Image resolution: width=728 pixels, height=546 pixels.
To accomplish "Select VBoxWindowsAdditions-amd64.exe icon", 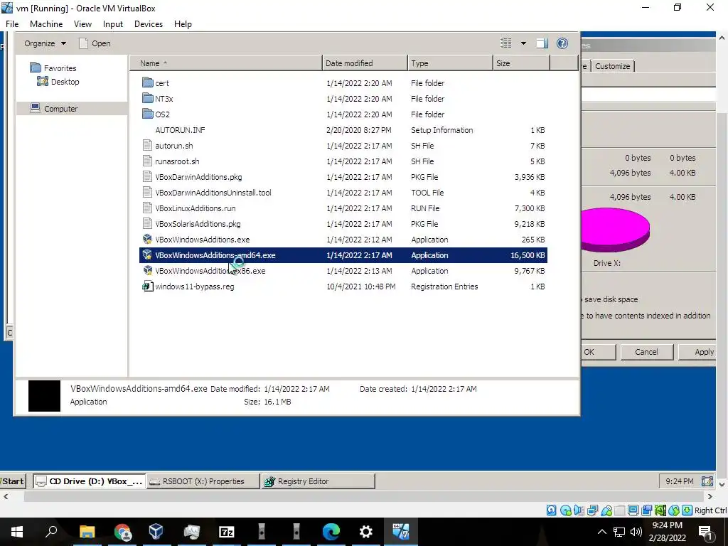I will [148, 255].
